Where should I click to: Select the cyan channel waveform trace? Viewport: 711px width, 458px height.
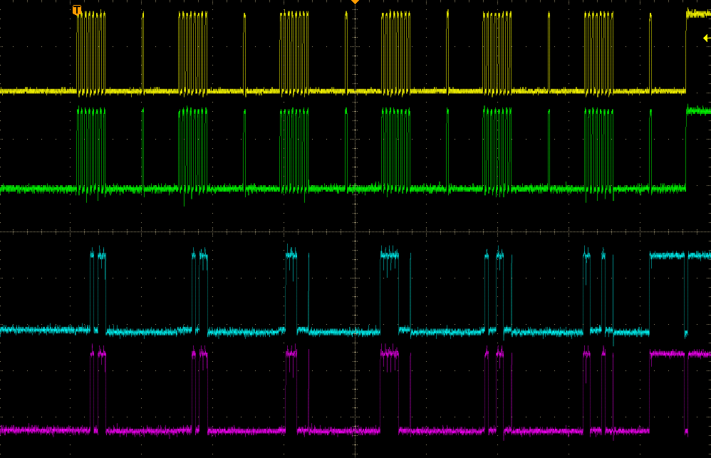[355, 295]
